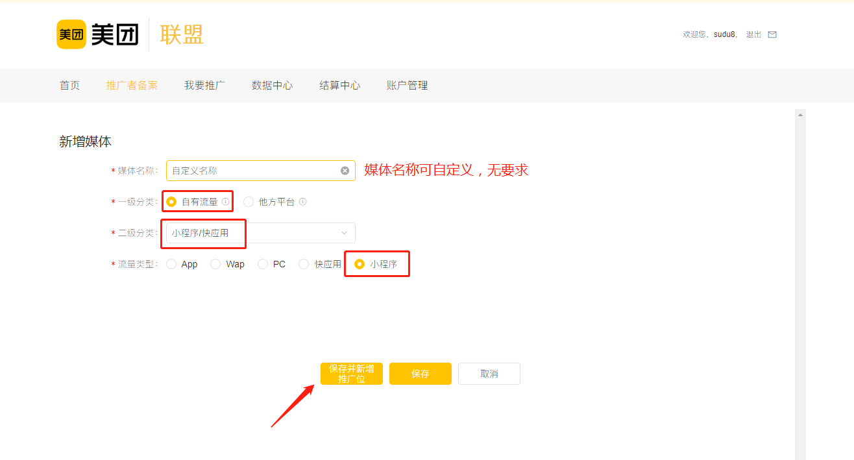Go to 首页 in navigation bar
854x460 pixels.
69,86
